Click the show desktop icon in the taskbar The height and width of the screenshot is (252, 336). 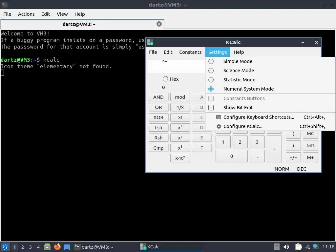pos(67,247)
